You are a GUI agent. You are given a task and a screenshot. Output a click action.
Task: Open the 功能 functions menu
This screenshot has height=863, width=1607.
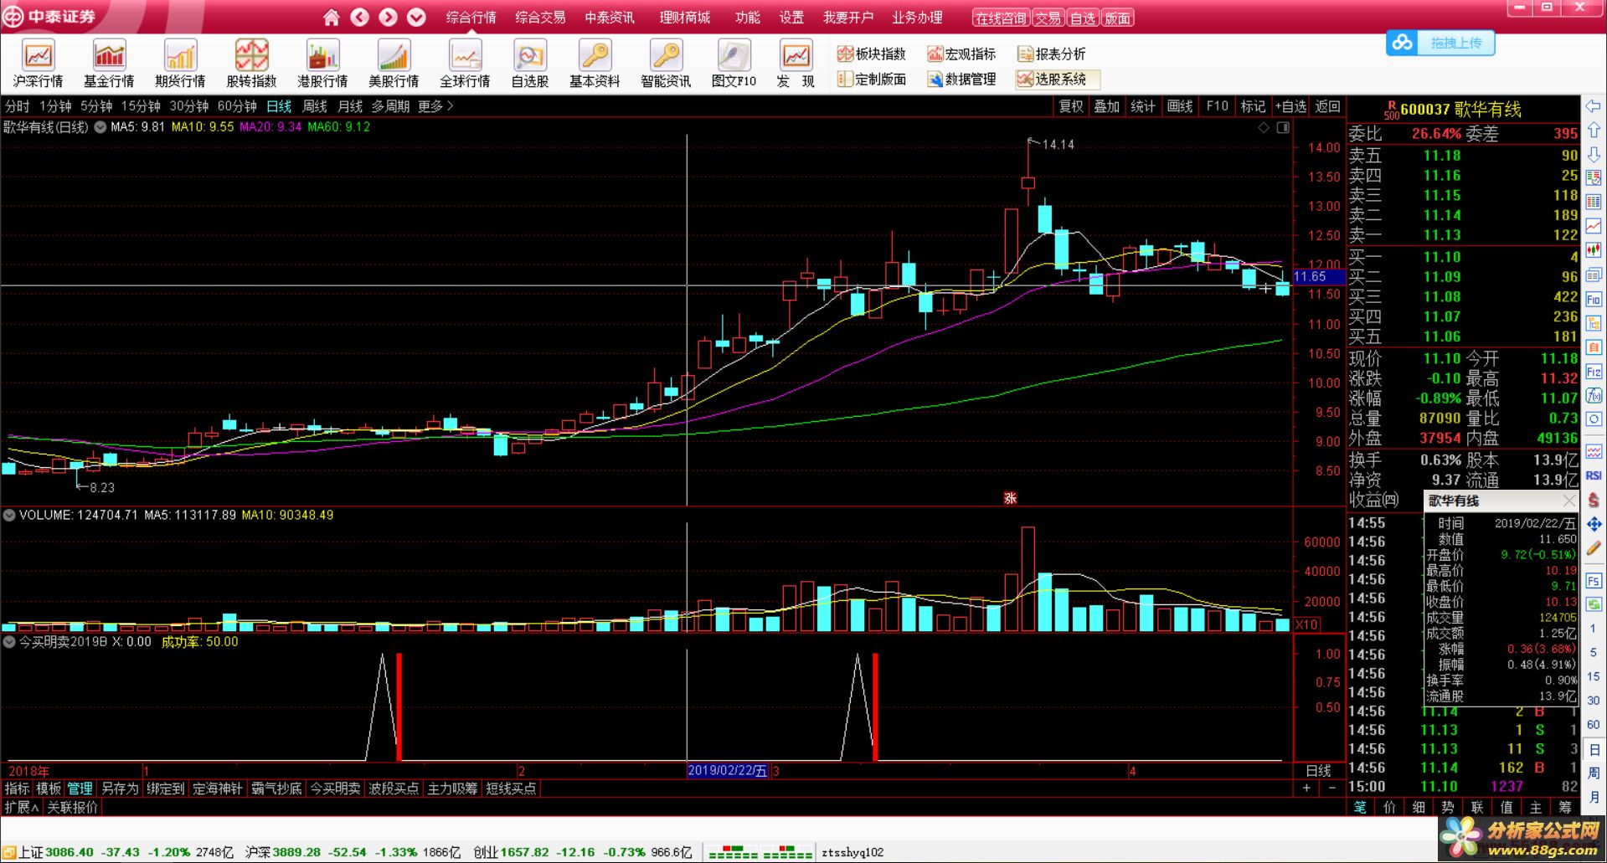748,18
